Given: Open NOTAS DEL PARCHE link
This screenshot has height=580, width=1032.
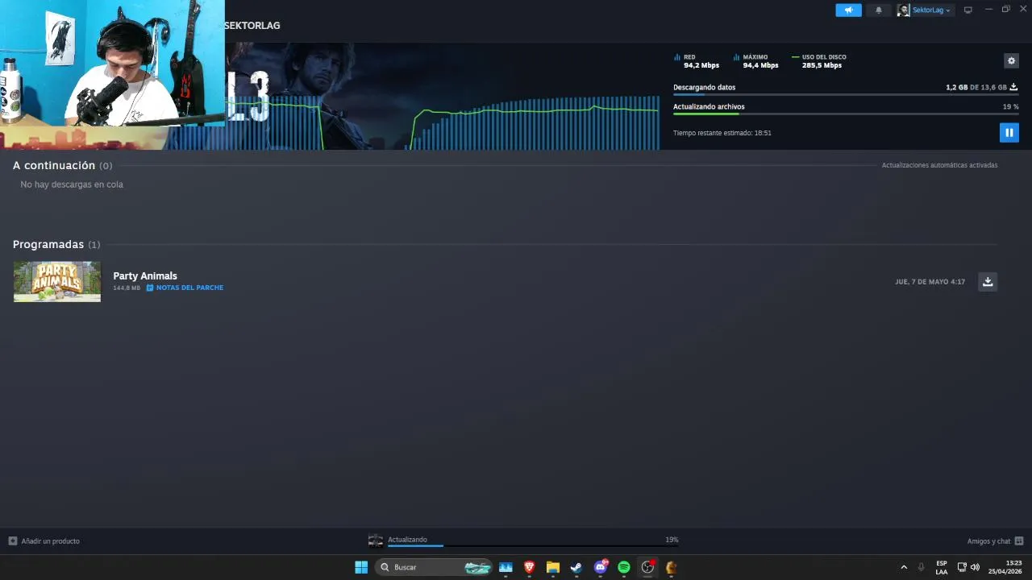Looking at the screenshot, I should point(189,288).
